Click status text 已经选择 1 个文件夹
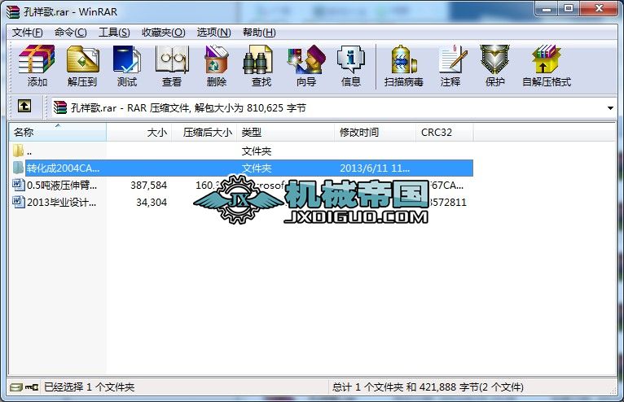This screenshot has height=402, width=624. pos(89,387)
